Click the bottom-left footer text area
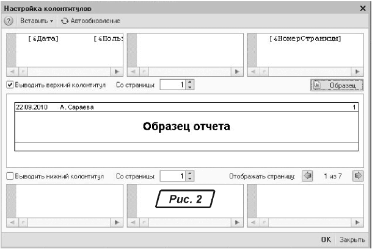 pyautogui.click(x=63, y=202)
